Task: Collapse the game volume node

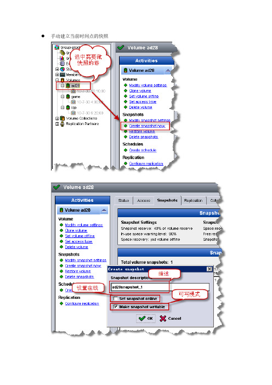Action: [x=63, y=97]
